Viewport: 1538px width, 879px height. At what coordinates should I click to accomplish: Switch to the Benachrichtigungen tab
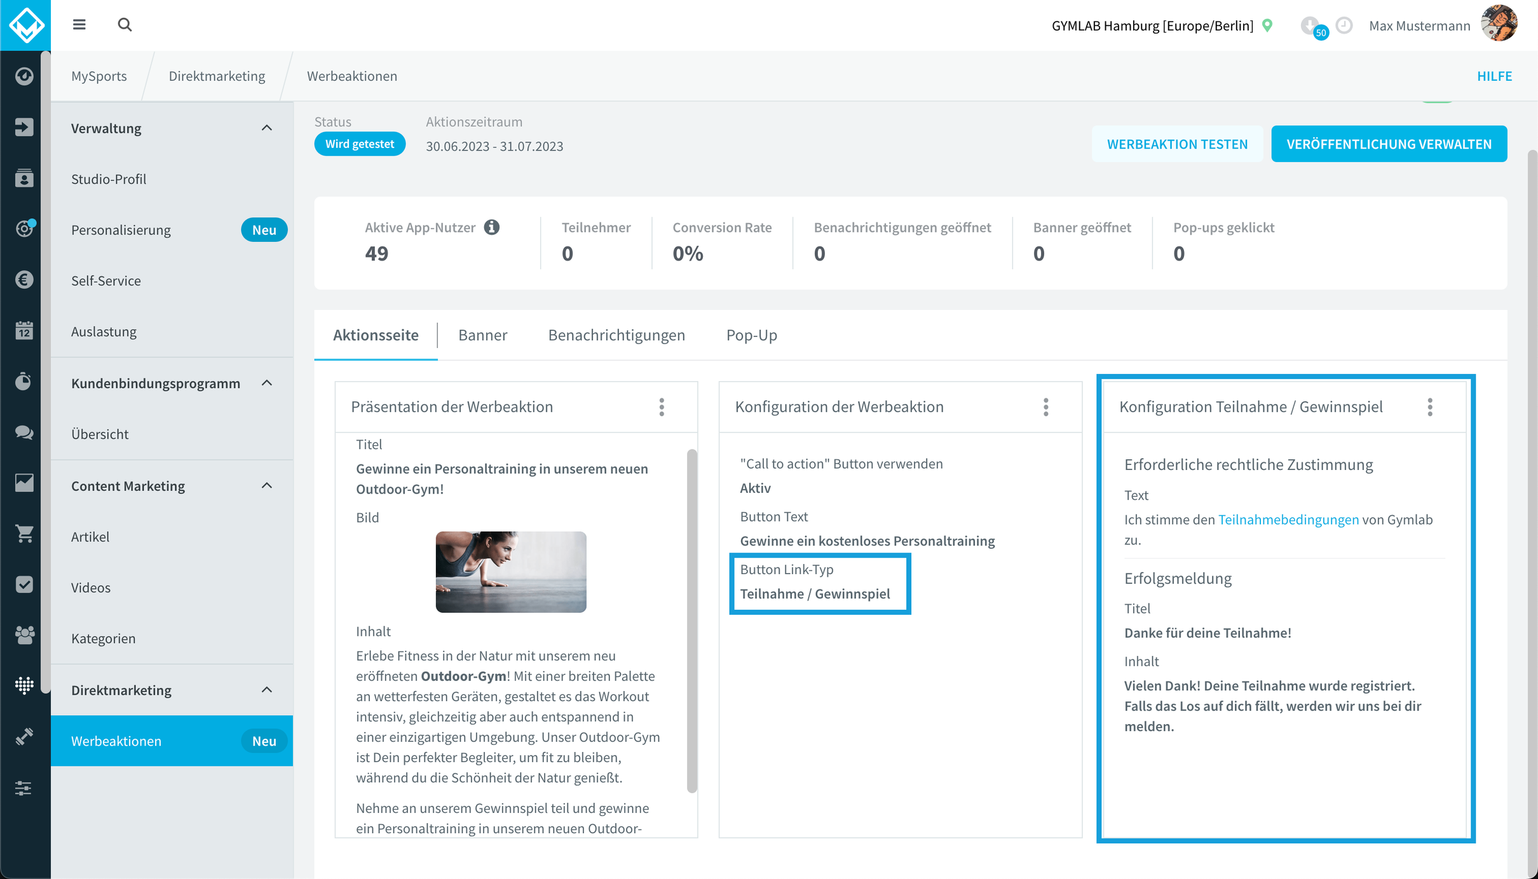point(616,335)
